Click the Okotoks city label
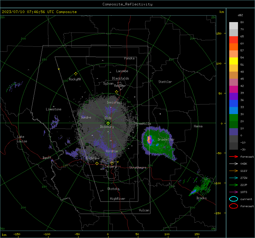The image size is (255, 238). click(x=113, y=188)
